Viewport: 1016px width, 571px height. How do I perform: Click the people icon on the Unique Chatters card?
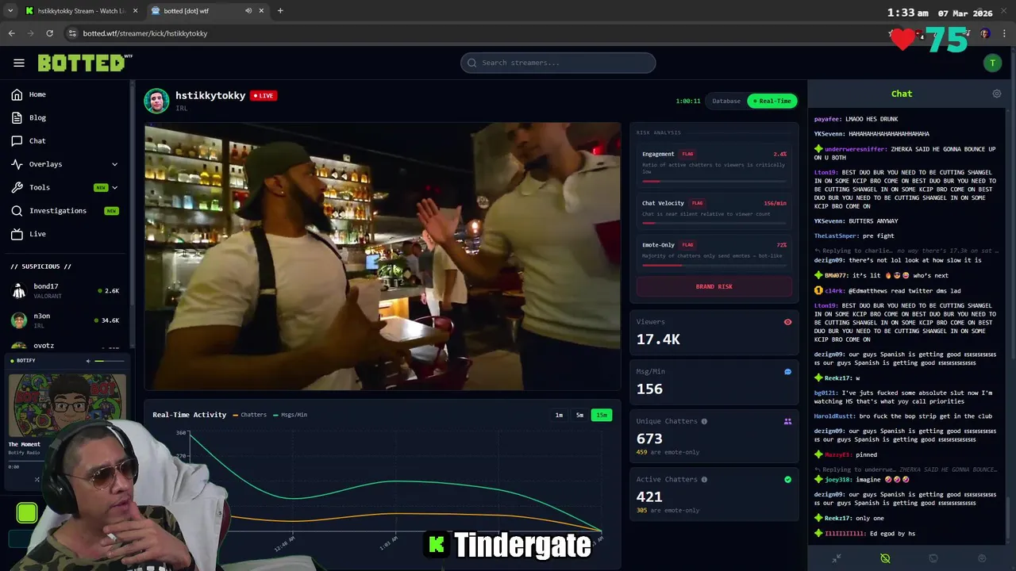pos(787,421)
